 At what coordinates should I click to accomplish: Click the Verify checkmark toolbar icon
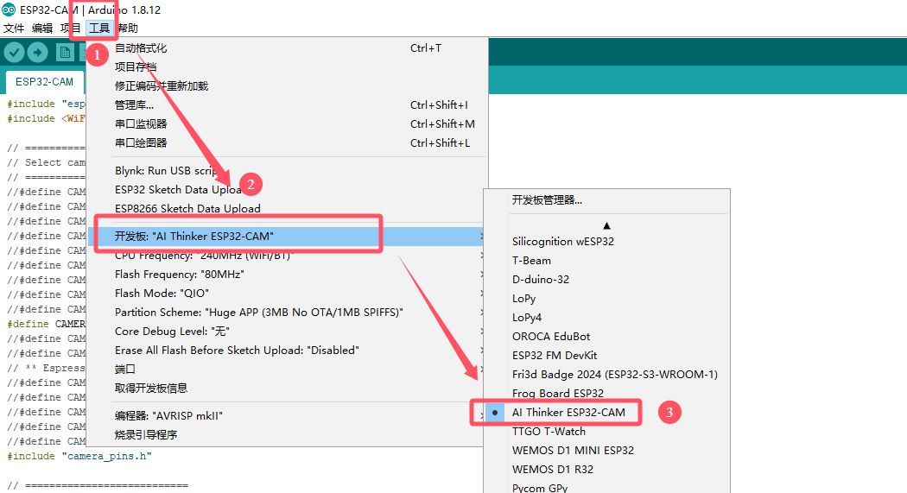tap(15, 53)
